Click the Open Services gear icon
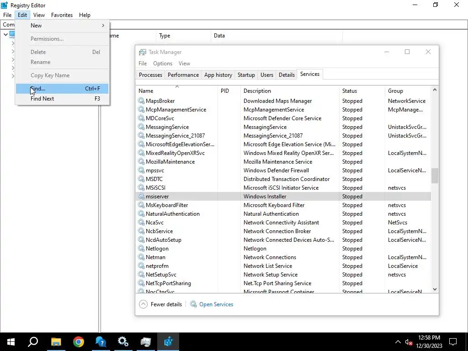The width and height of the screenshot is (468, 351). [193, 304]
